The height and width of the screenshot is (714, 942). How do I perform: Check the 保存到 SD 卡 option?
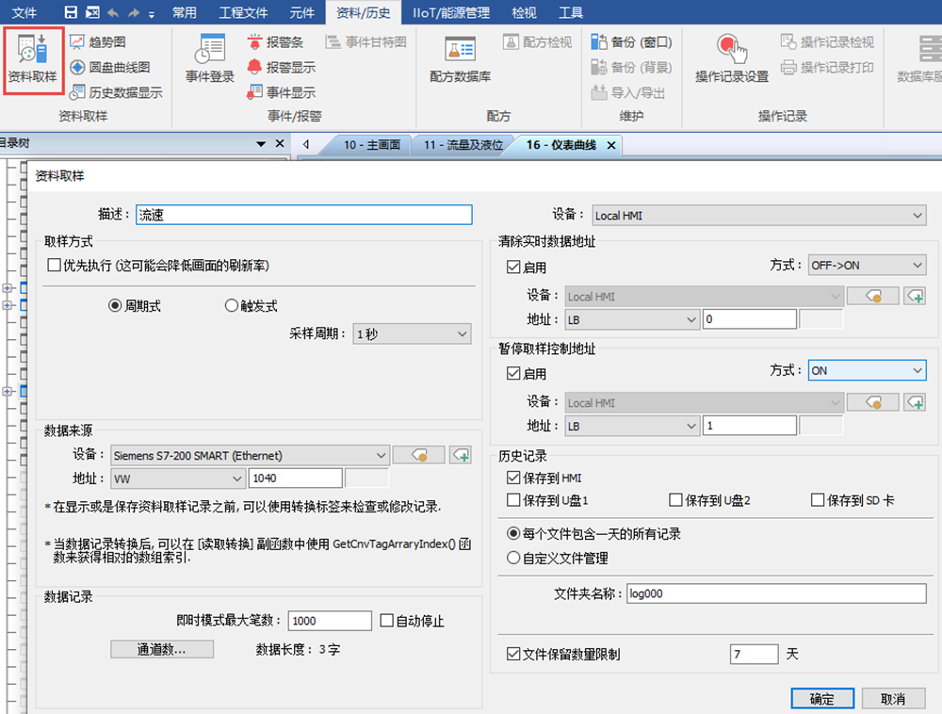tap(817, 500)
